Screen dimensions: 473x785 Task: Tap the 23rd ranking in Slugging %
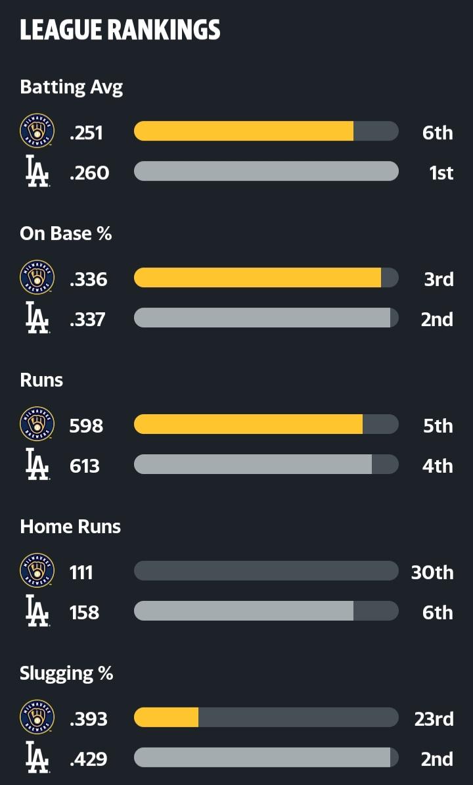[434, 719]
